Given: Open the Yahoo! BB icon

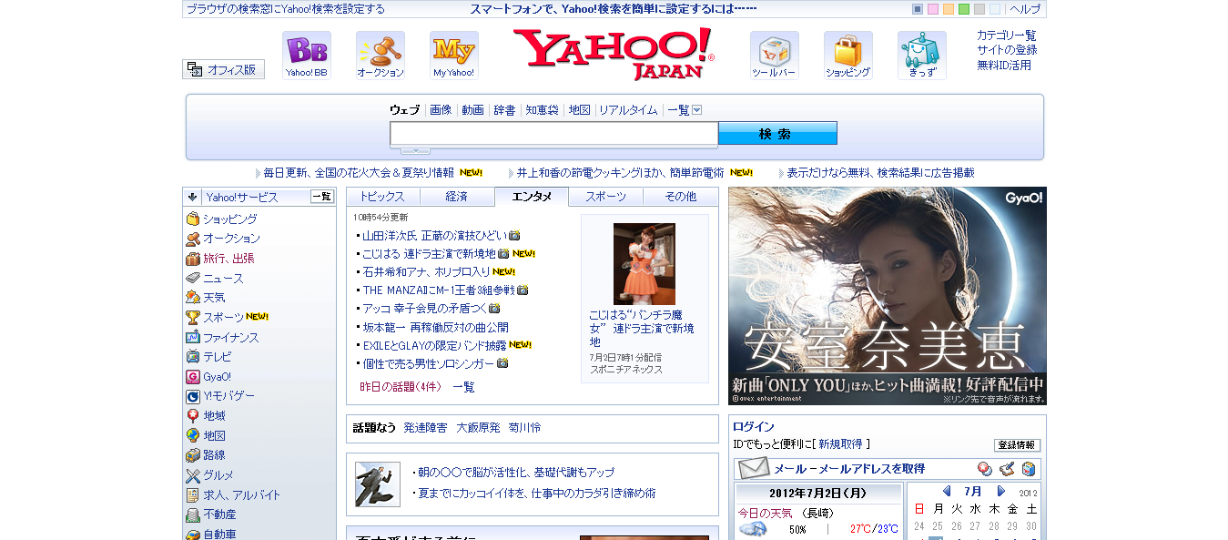Looking at the screenshot, I should coord(307,56).
